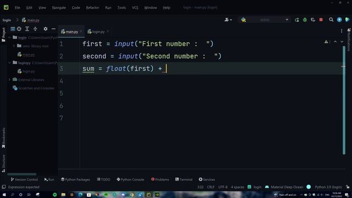Open the Code menu
Viewport: 352px width, 198px height.
tap(76, 8)
